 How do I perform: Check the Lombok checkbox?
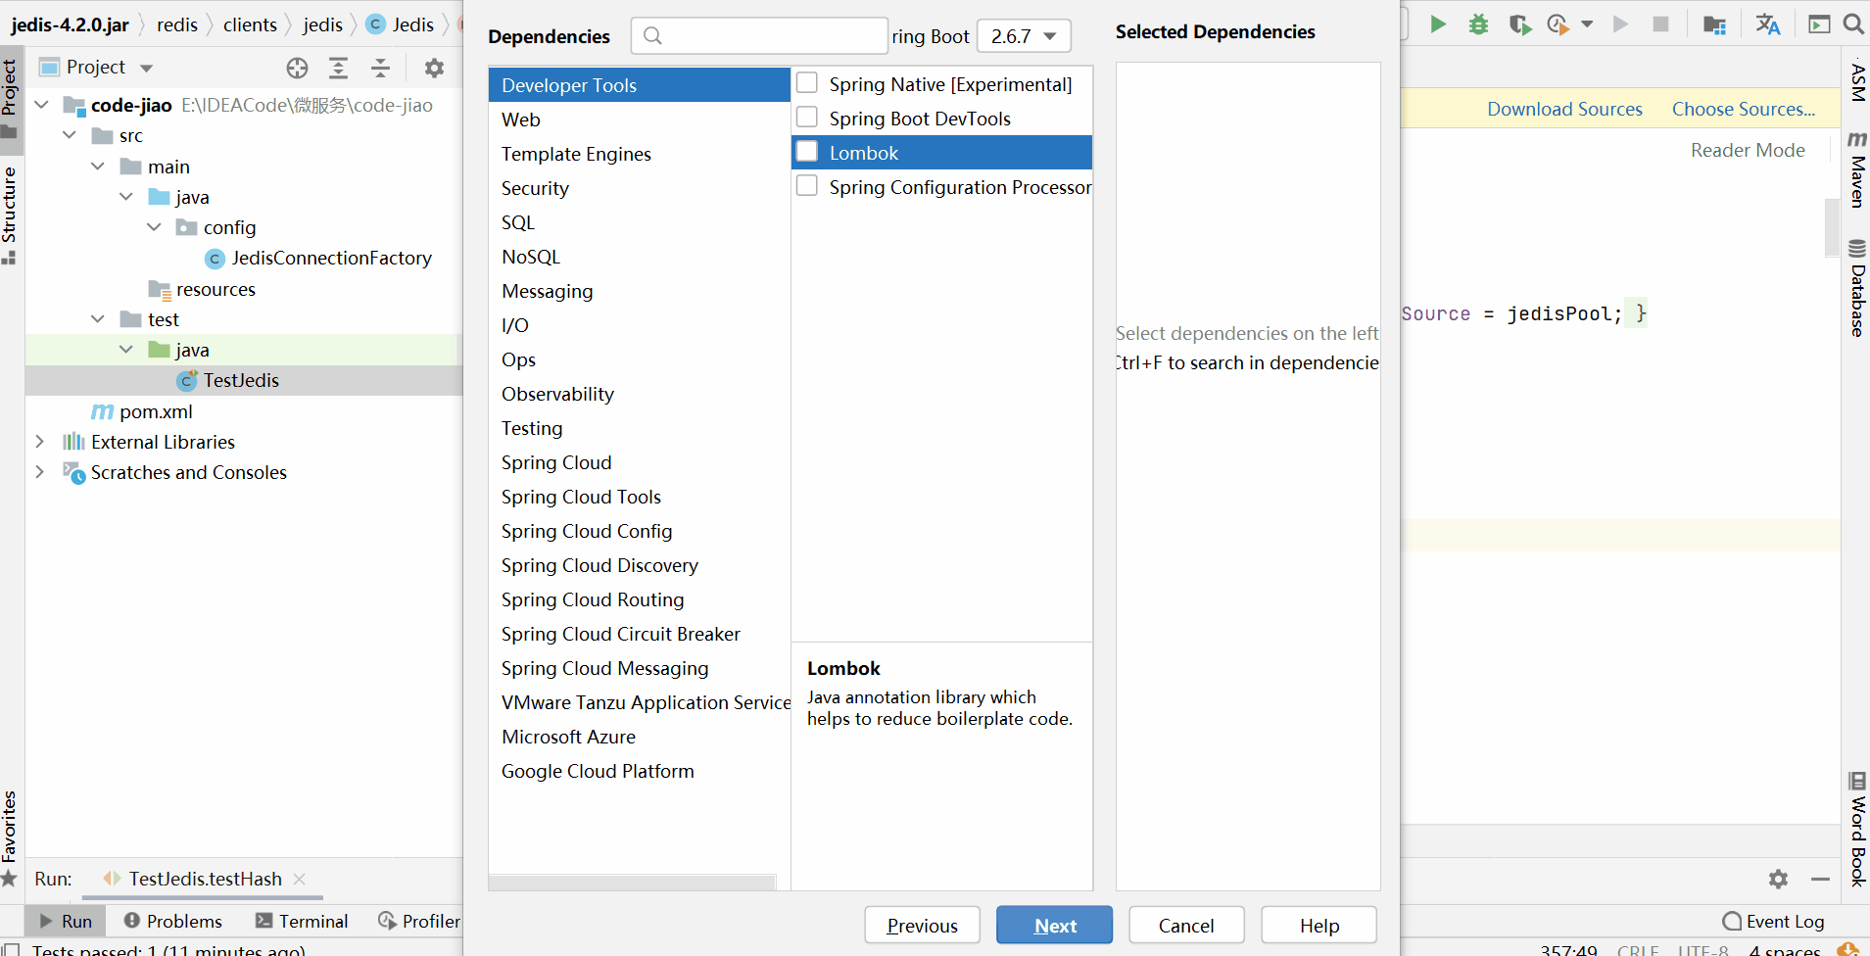[x=807, y=152]
